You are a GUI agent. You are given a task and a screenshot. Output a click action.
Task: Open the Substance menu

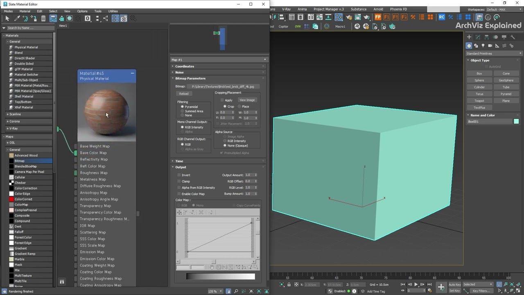pos(359,9)
